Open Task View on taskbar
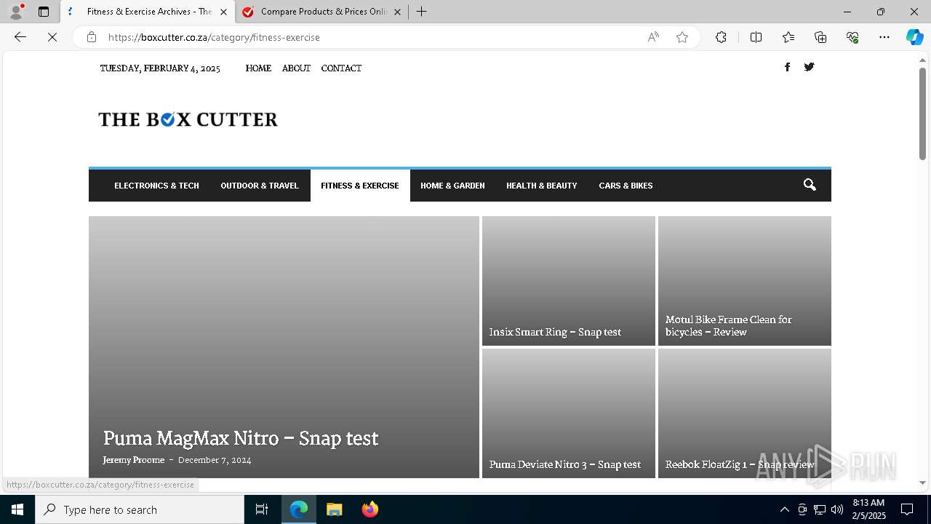This screenshot has width=931, height=524. [x=262, y=509]
